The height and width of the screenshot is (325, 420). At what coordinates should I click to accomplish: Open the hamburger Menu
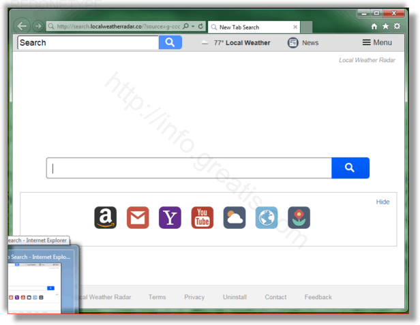[x=377, y=42]
